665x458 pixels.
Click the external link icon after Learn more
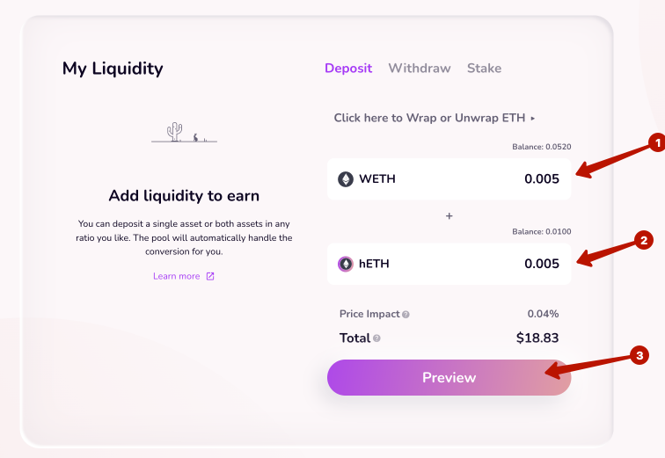[210, 276]
